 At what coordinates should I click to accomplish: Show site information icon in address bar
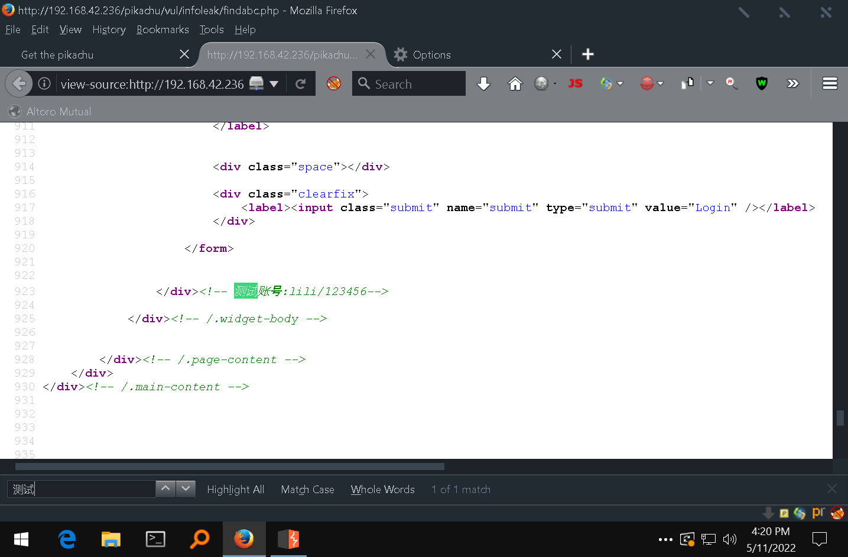[44, 84]
